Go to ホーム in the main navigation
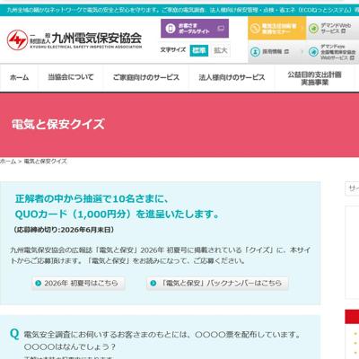The width and height of the screenshot is (359, 359). point(19,77)
